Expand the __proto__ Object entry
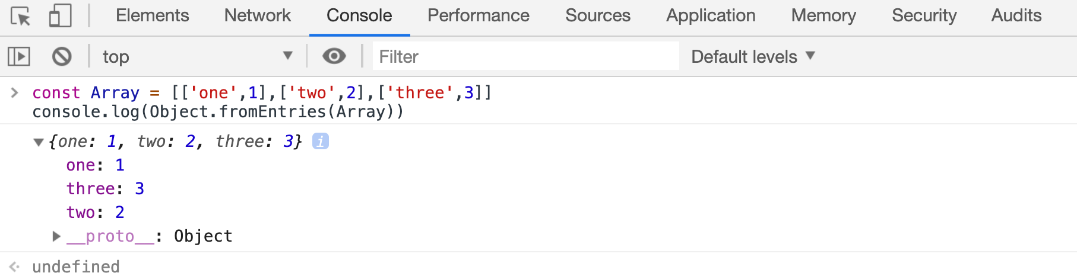1077x276 pixels. tap(56, 236)
